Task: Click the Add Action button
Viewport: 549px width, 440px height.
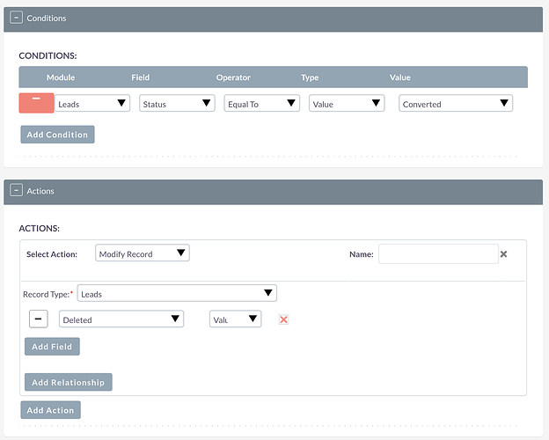Action: tap(50, 410)
